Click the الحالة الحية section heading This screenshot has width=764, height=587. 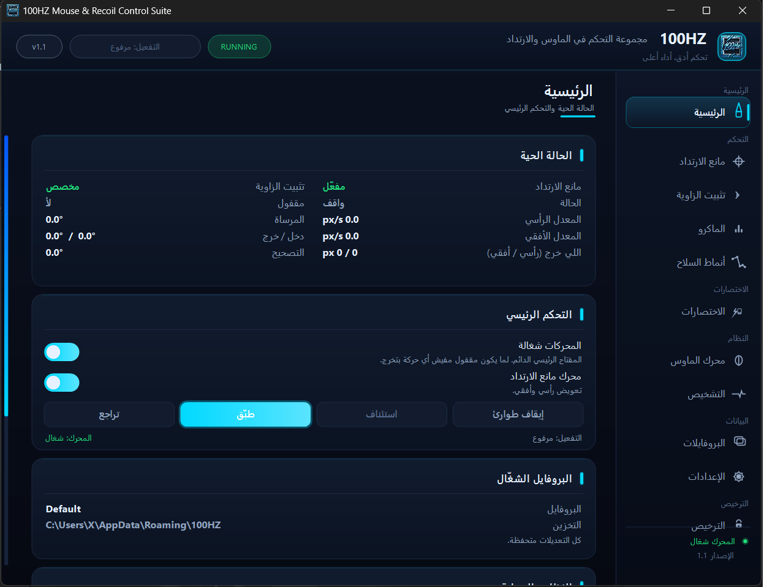[546, 155]
